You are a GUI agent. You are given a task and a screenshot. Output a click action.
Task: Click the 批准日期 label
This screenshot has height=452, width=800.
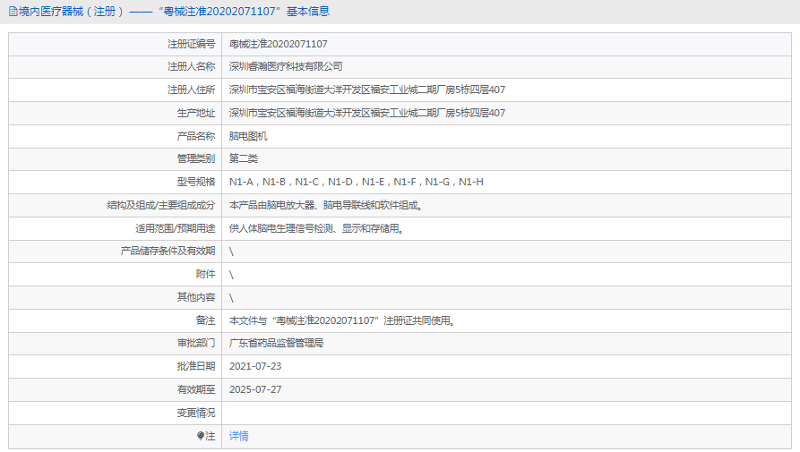(x=196, y=366)
